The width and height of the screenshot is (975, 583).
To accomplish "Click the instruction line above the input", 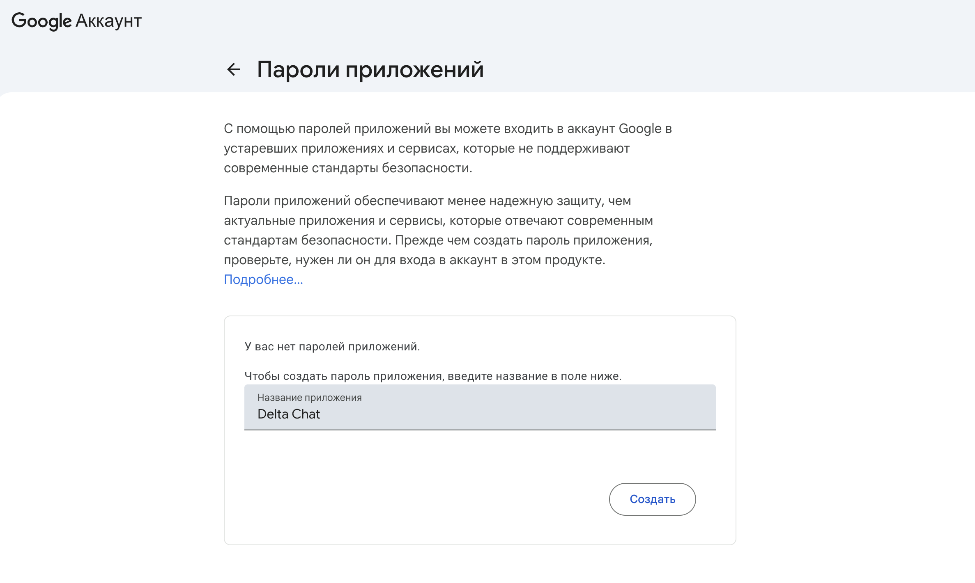I will pyautogui.click(x=433, y=375).
